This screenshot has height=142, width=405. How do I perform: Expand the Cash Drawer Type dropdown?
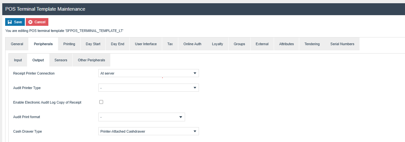[x=148, y=131]
